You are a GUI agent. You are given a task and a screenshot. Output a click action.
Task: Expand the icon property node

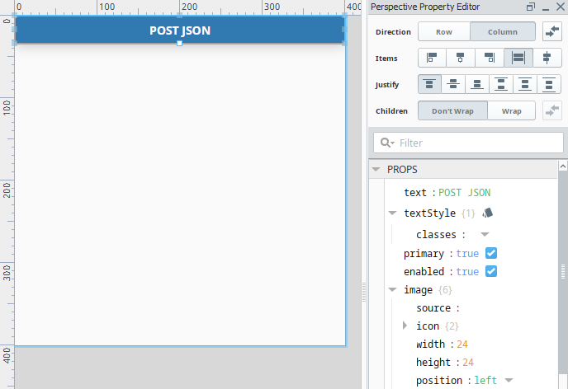tap(405, 326)
